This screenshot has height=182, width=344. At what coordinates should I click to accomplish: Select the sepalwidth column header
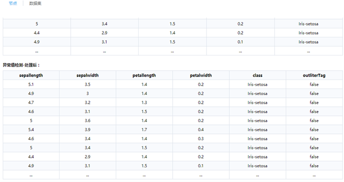[87, 75]
